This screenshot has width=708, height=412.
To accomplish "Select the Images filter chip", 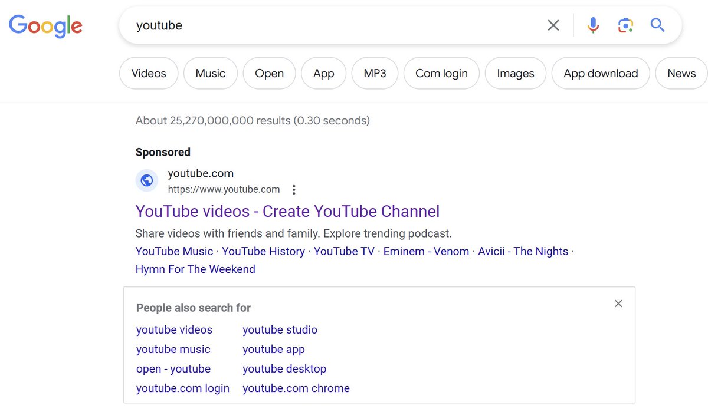I will point(516,74).
